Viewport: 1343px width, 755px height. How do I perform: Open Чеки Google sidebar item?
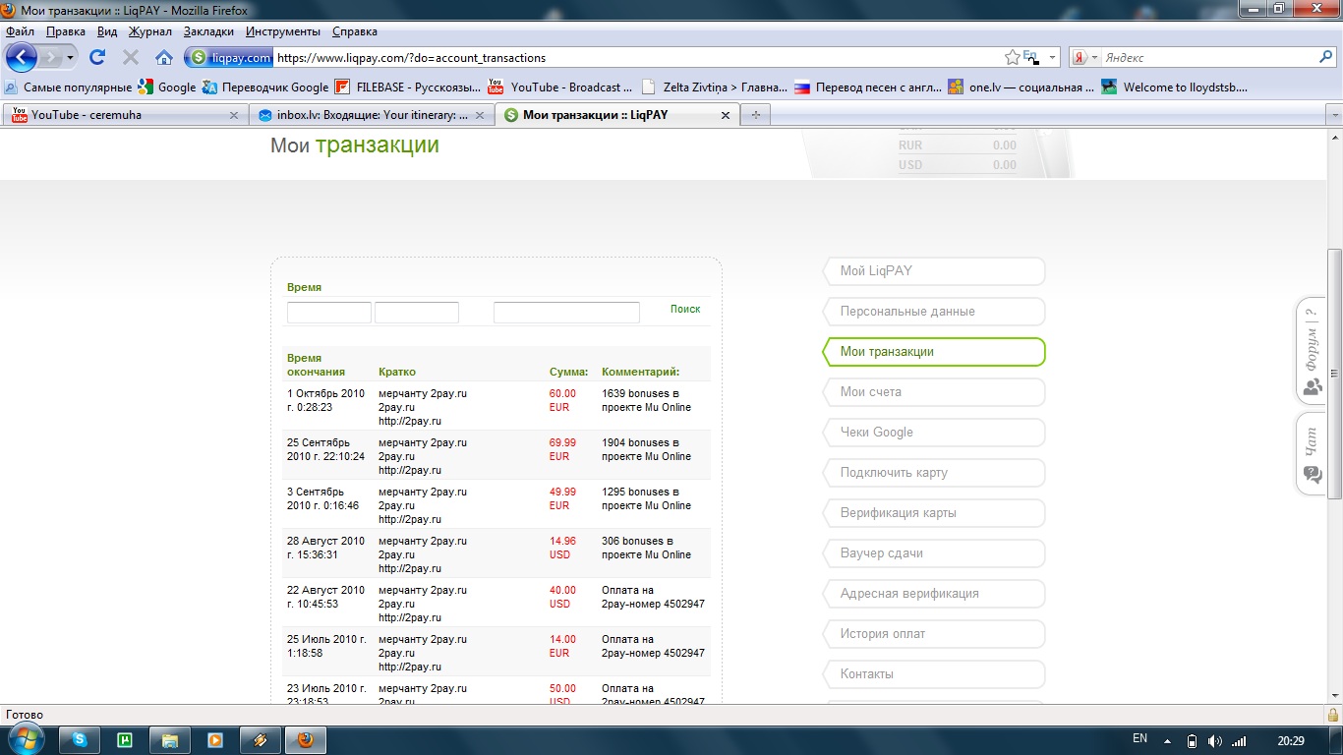coord(934,433)
